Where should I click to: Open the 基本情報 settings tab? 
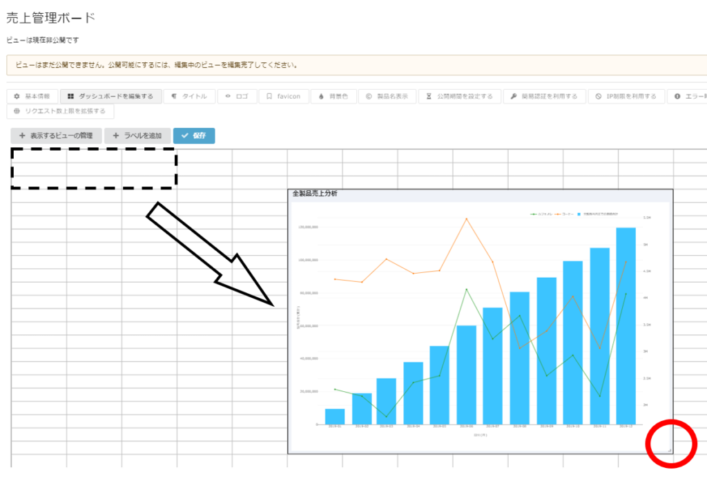[x=32, y=97]
